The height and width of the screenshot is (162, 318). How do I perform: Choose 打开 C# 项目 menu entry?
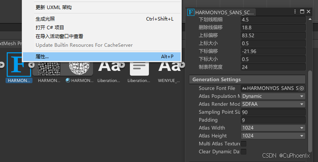(x=102, y=28)
